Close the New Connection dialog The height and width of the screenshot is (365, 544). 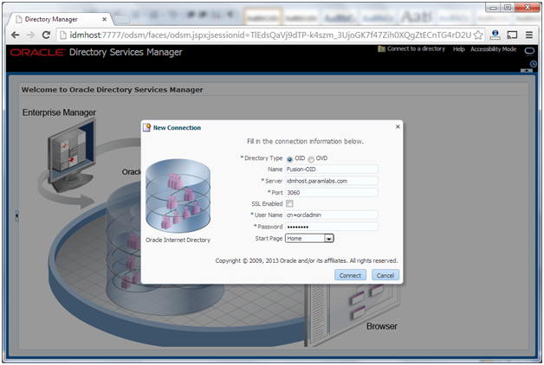pos(398,127)
